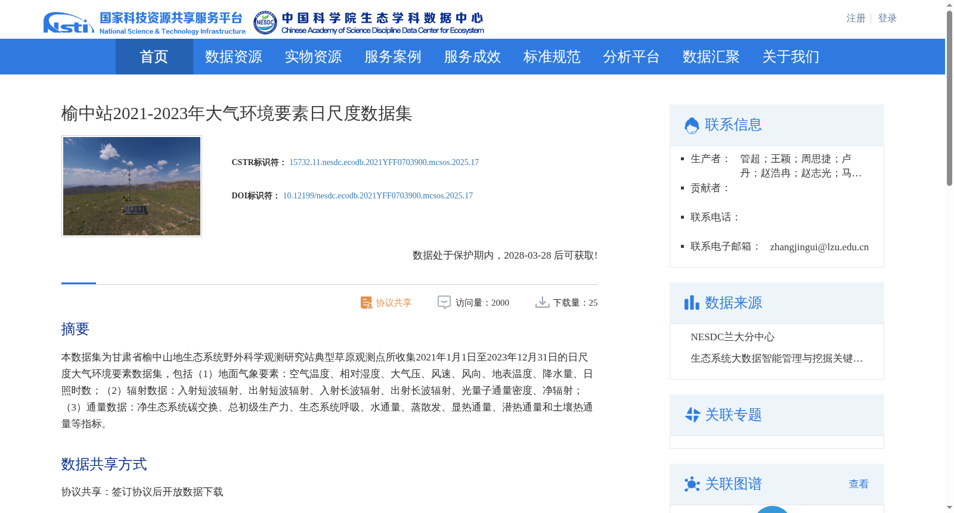Click the page vertical scrollbar thumb

(x=949, y=98)
